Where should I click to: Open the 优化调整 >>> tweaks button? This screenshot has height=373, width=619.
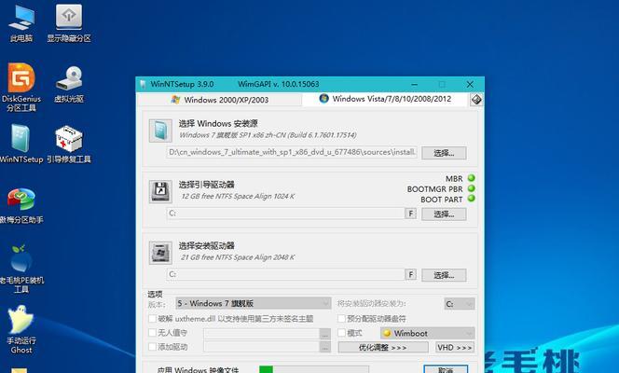[x=383, y=347]
